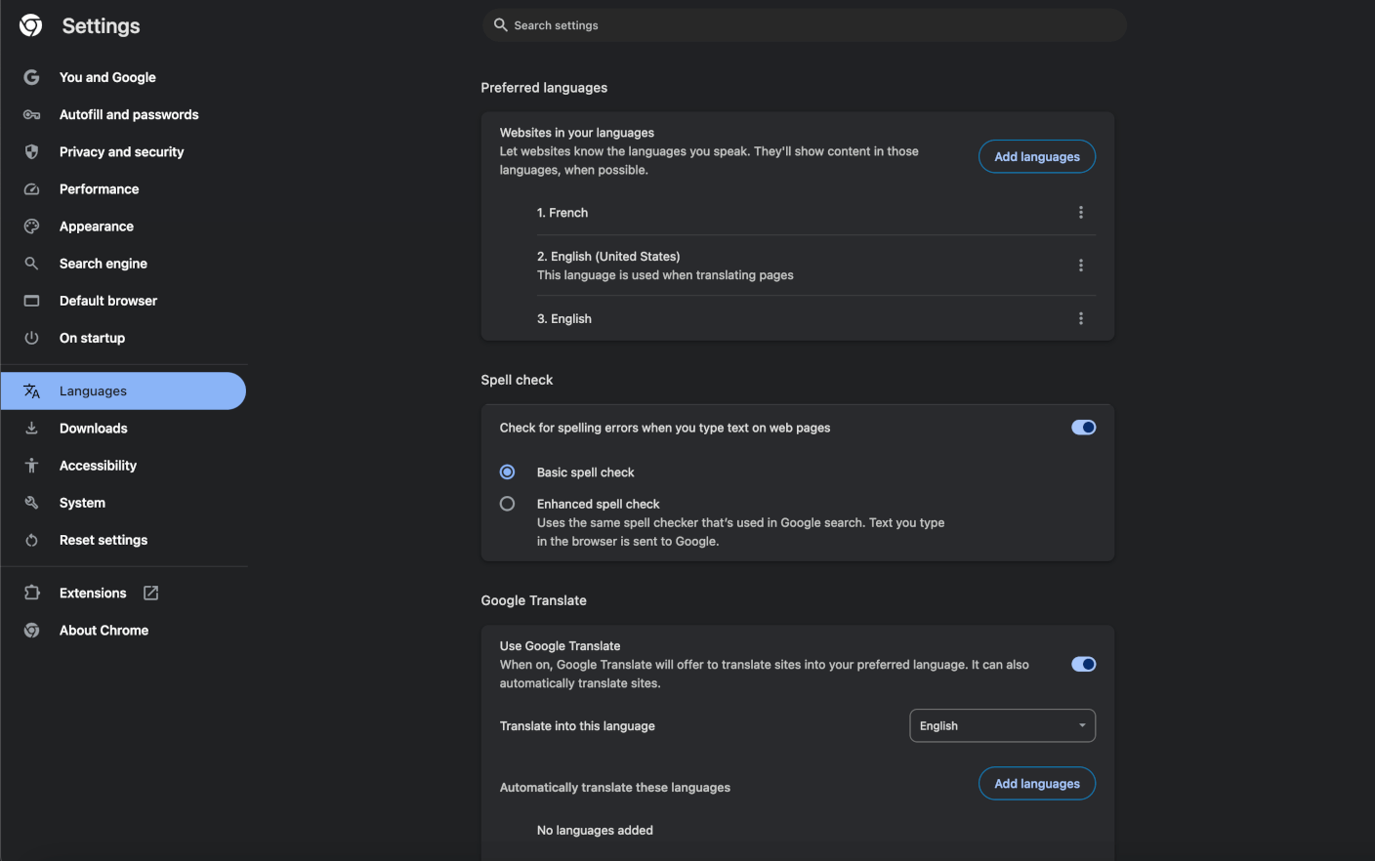Click the magnifier icon in search bar

coord(500,24)
